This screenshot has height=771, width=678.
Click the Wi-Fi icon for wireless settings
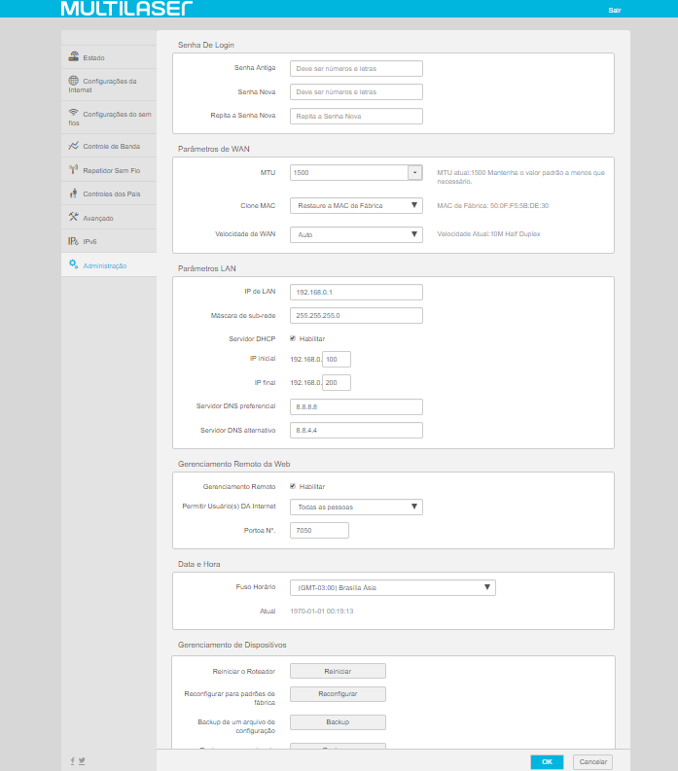[74, 113]
